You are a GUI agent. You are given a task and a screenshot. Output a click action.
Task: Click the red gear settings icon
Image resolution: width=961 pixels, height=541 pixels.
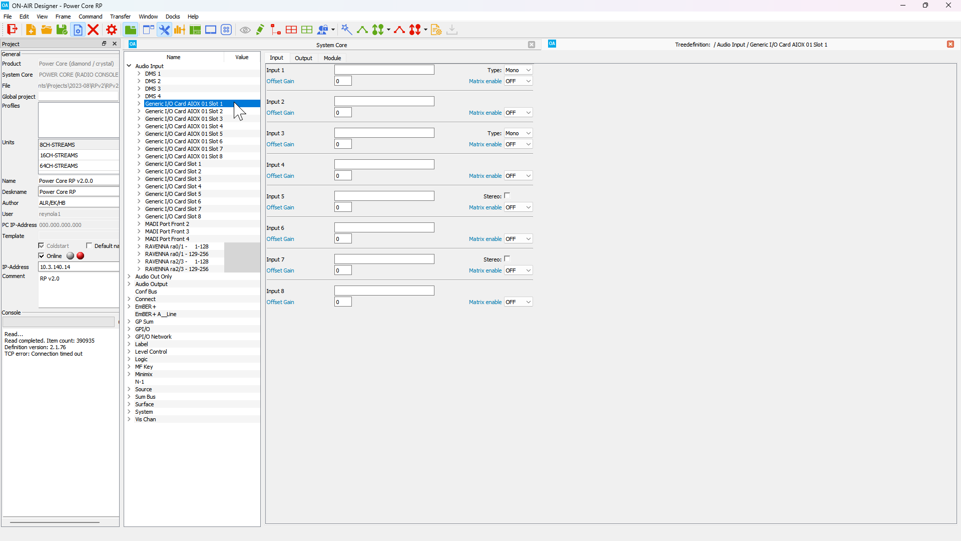tap(112, 30)
